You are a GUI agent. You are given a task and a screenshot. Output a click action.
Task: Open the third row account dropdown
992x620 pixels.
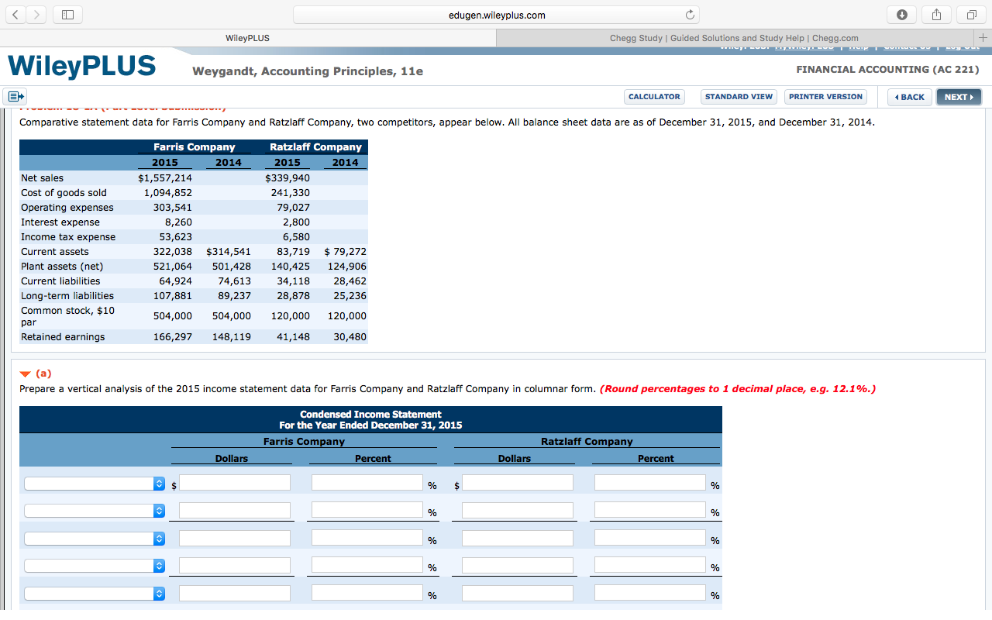point(95,539)
